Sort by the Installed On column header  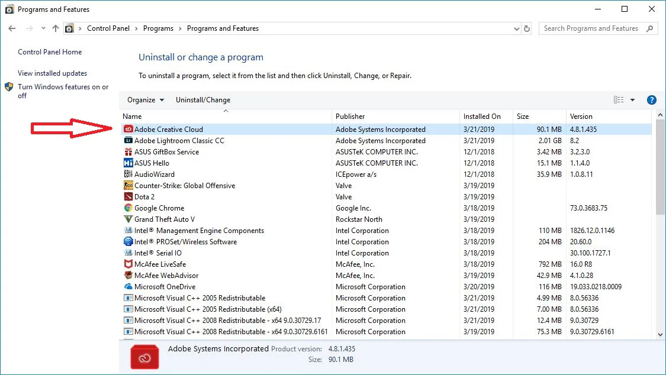[x=486, y=116]
